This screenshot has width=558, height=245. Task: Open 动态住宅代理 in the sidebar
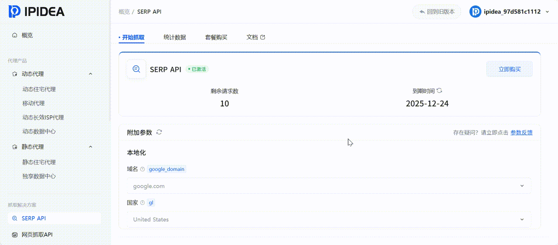point(39,89)
